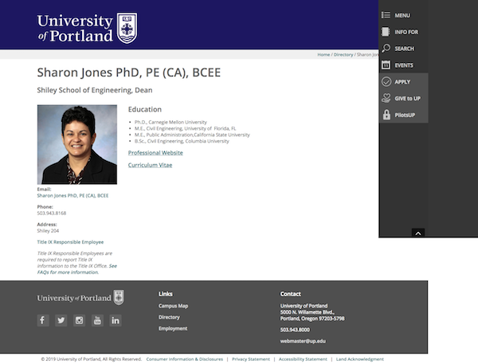Open the Curriculum Vitae link
Viewport: 478px width, 364px height.
click(150, 165)
